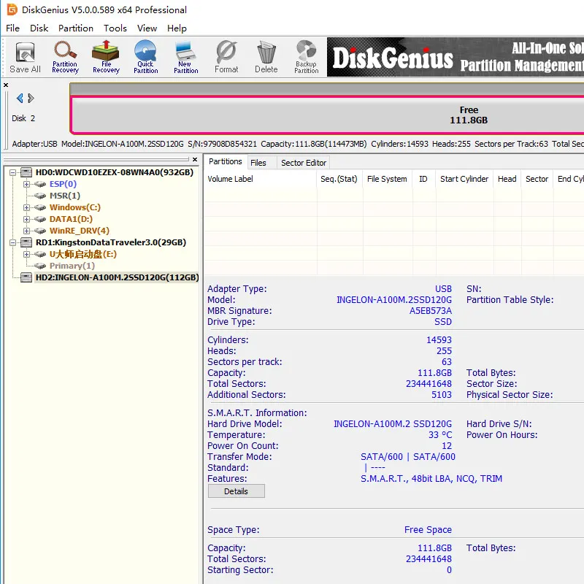Open the Tools menu

[x=115, y=28]
